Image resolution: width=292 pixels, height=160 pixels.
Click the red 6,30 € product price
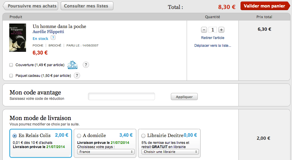click(40, 53)
